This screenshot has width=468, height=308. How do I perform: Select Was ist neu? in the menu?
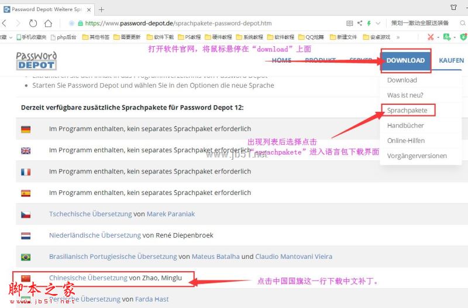click(405, 95)
